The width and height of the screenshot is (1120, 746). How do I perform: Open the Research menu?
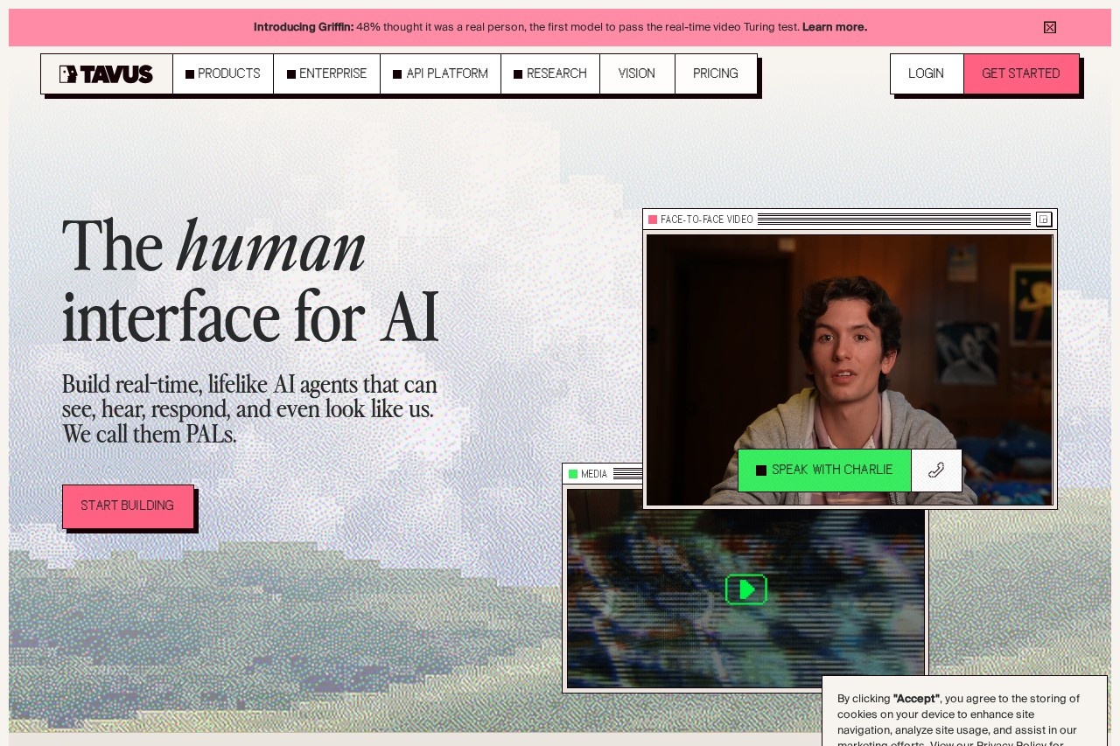[x=550, y=73]
